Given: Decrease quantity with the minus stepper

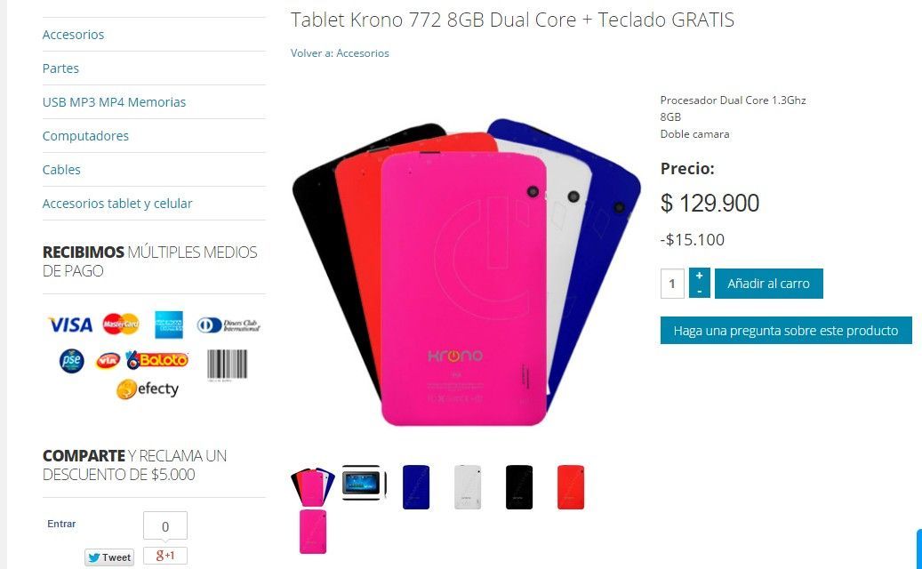Looking at the screenshot, I should pos(699,291).
